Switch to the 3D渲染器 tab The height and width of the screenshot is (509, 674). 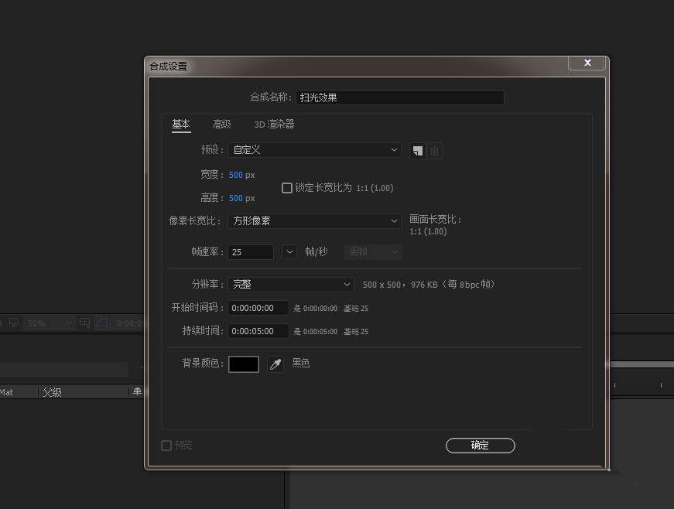click(275, 124)
